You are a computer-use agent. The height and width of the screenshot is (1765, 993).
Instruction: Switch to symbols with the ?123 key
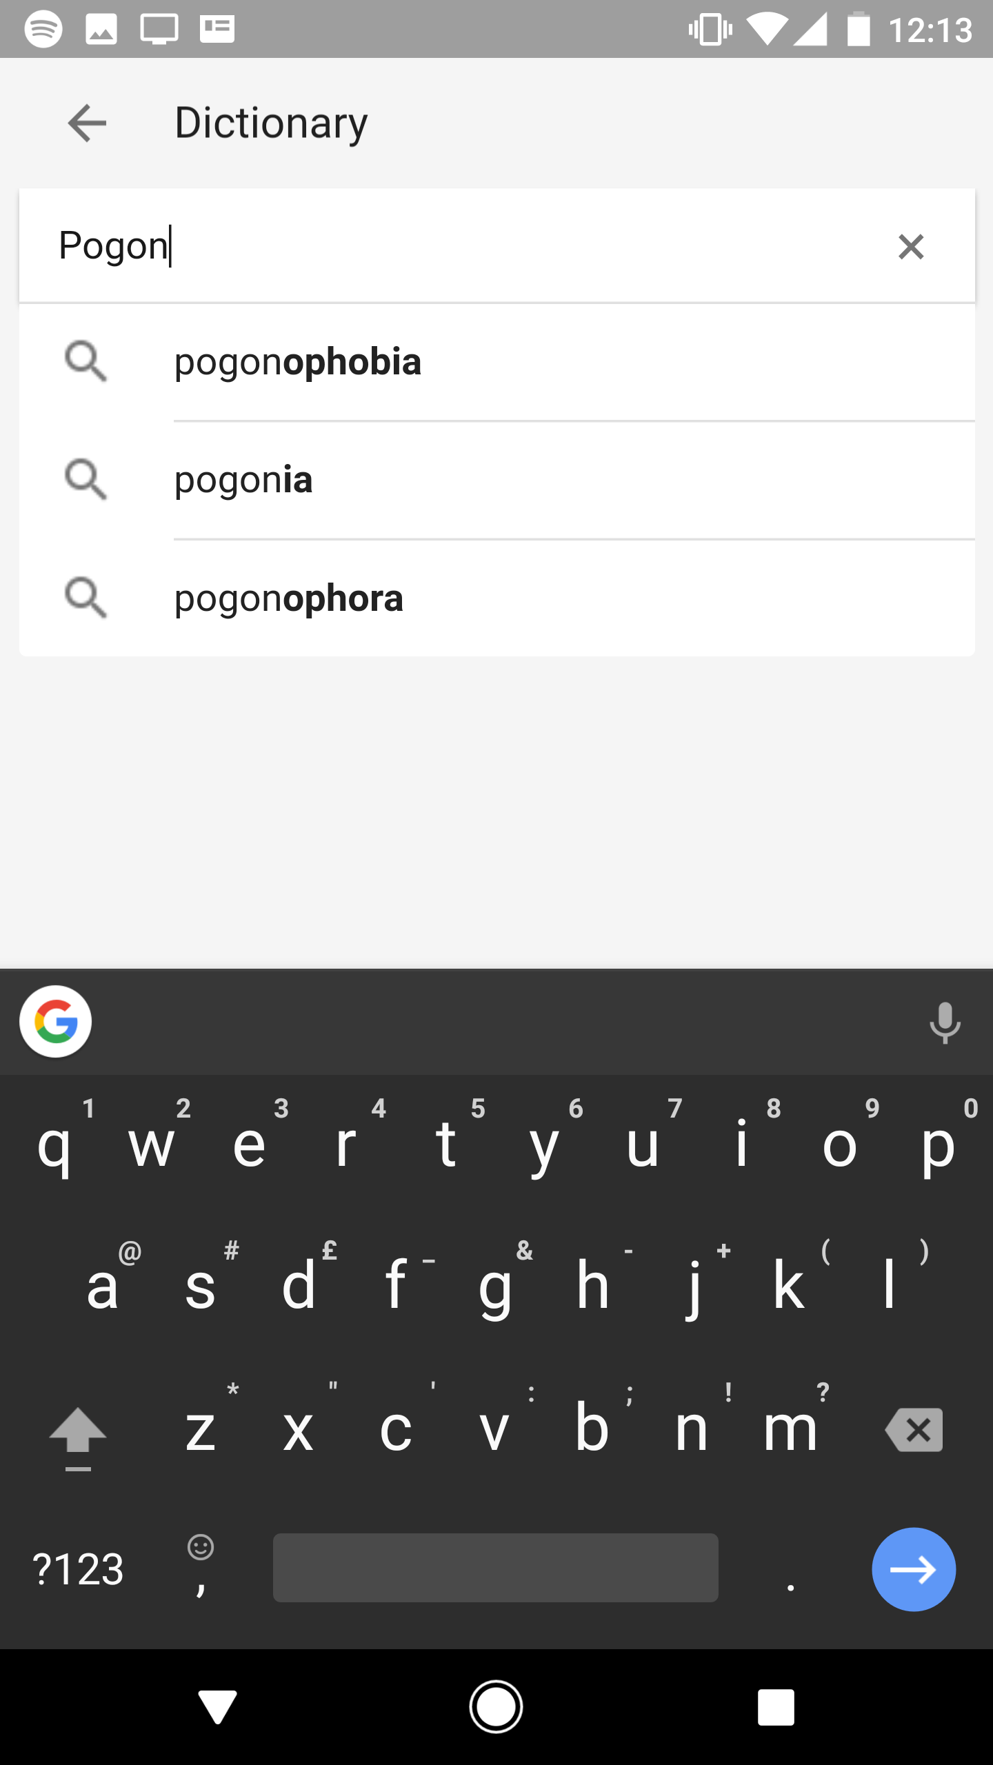point(78,1568)
